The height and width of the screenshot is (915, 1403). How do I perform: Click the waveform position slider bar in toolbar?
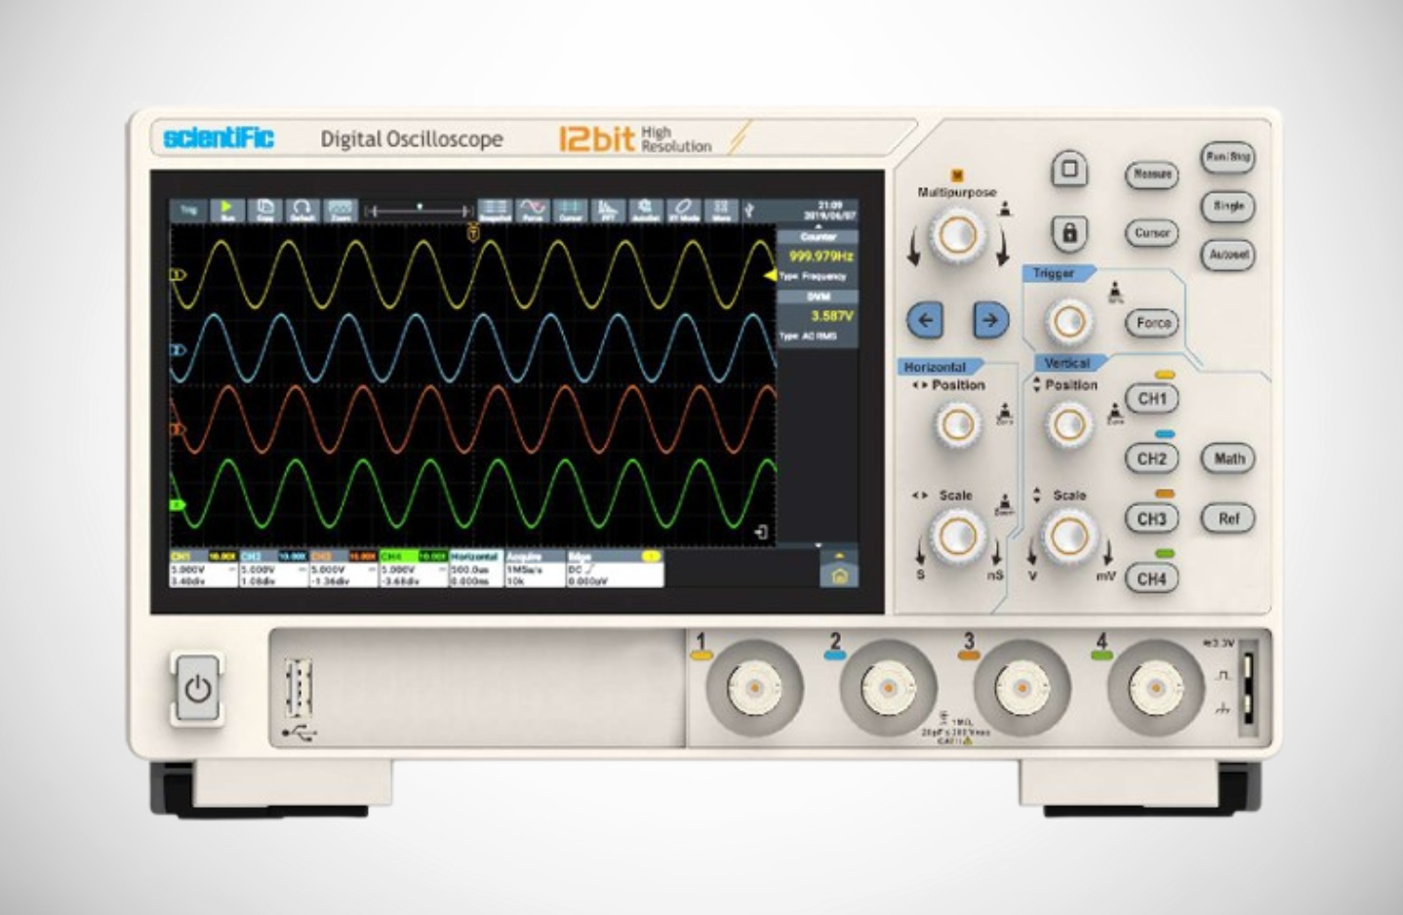point(420,210)
